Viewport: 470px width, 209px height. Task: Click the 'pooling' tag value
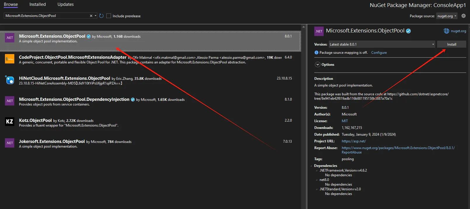(348, 159)
